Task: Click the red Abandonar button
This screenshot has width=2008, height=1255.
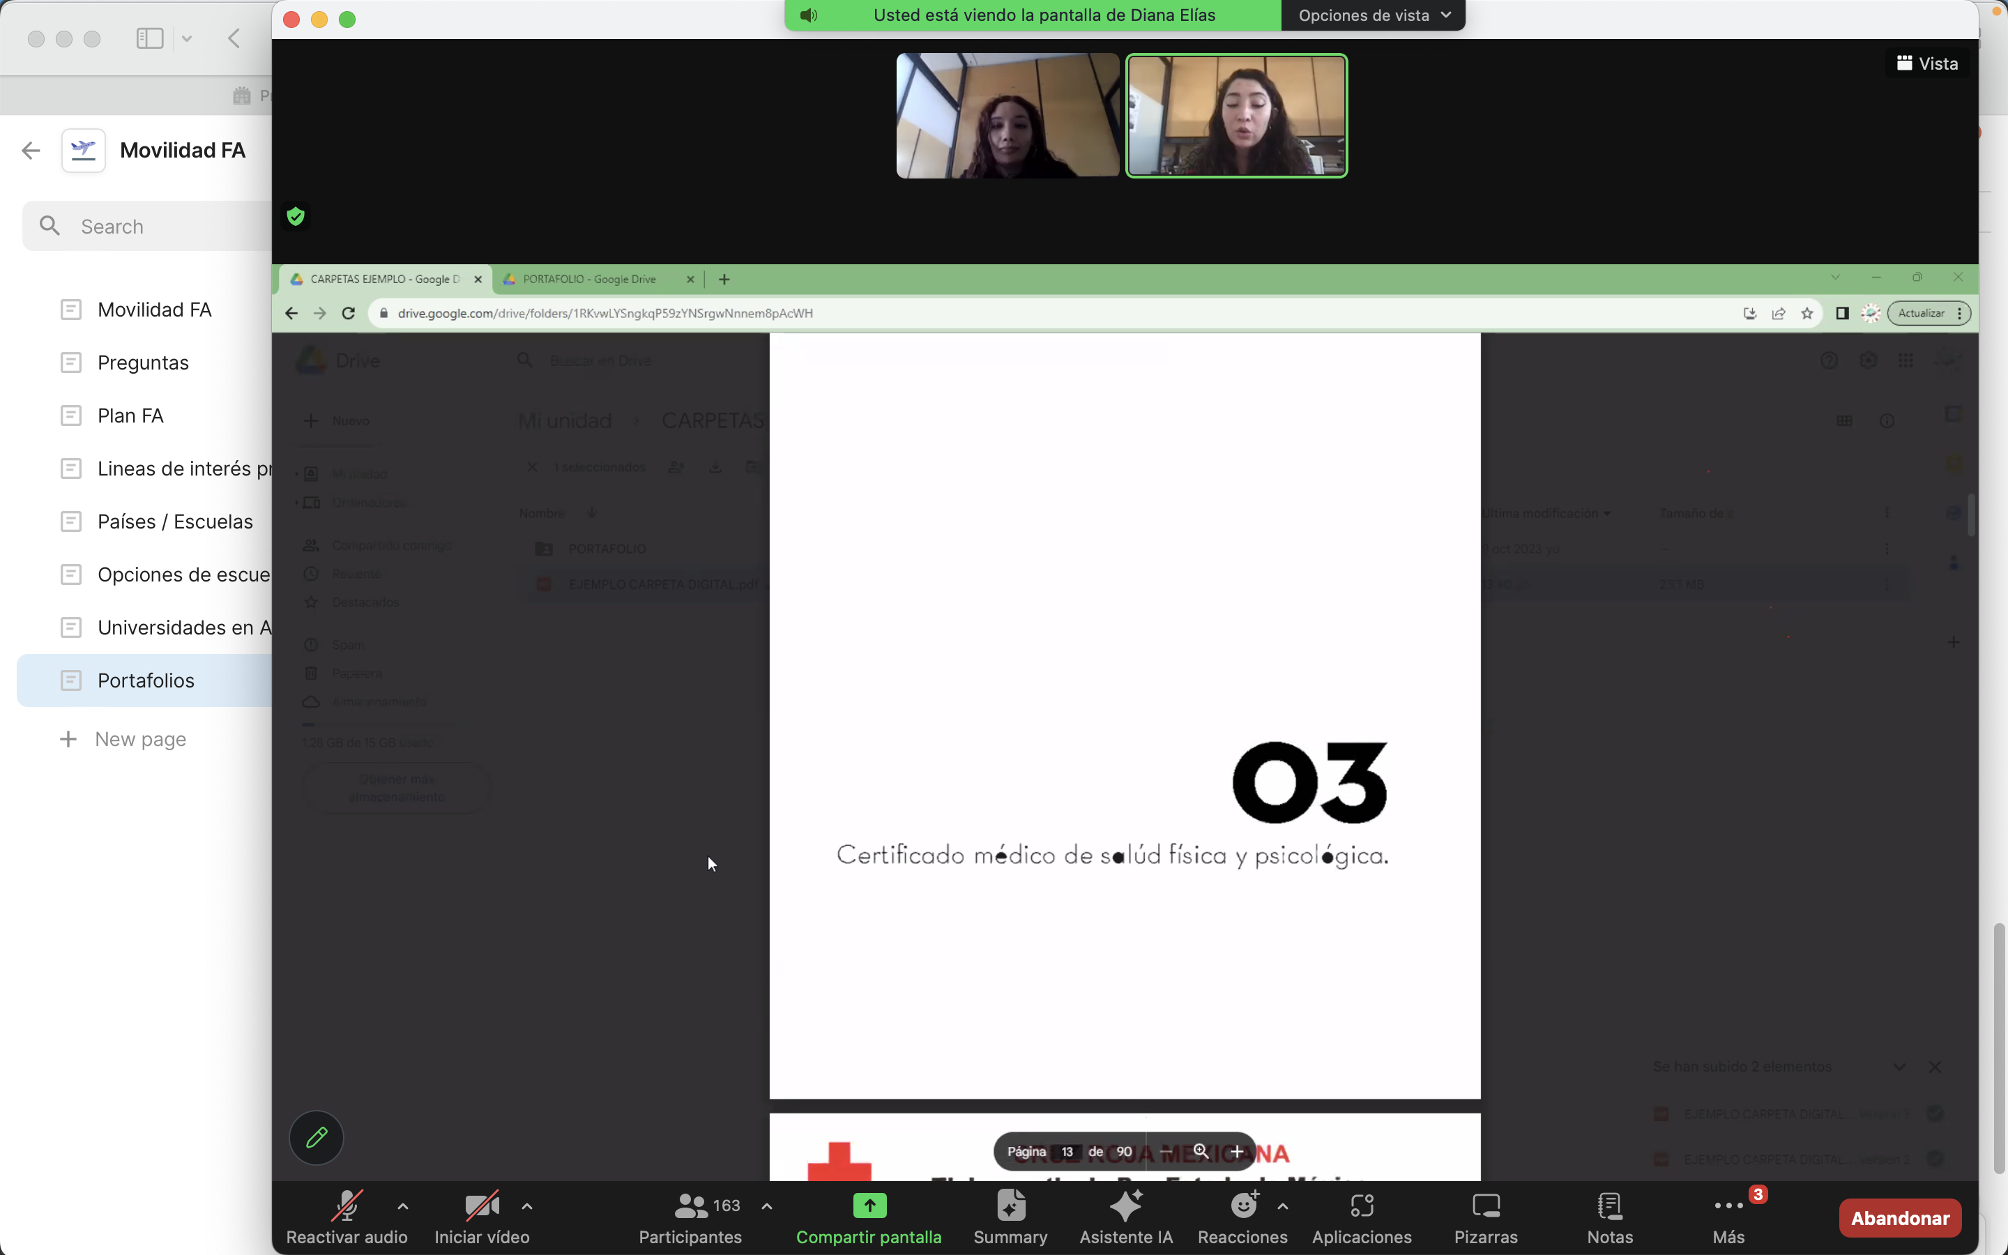Action: tap(1899, 1217)
